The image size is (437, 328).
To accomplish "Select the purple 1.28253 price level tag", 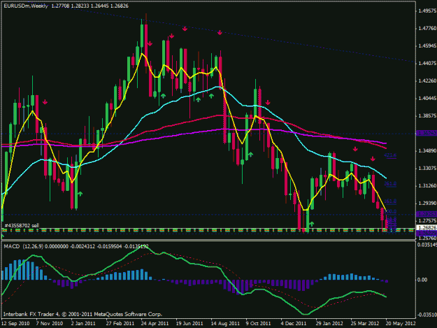I will (x=427, y=214).
